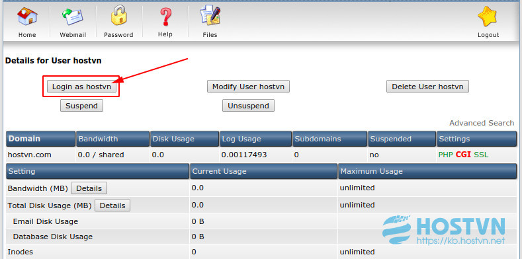Click Modify User hostvn button
Viewport: 522px width, 259px height.
(248, 87)
